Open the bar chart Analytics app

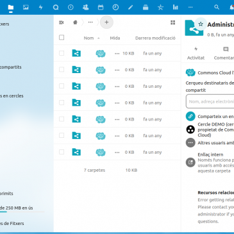176,8
